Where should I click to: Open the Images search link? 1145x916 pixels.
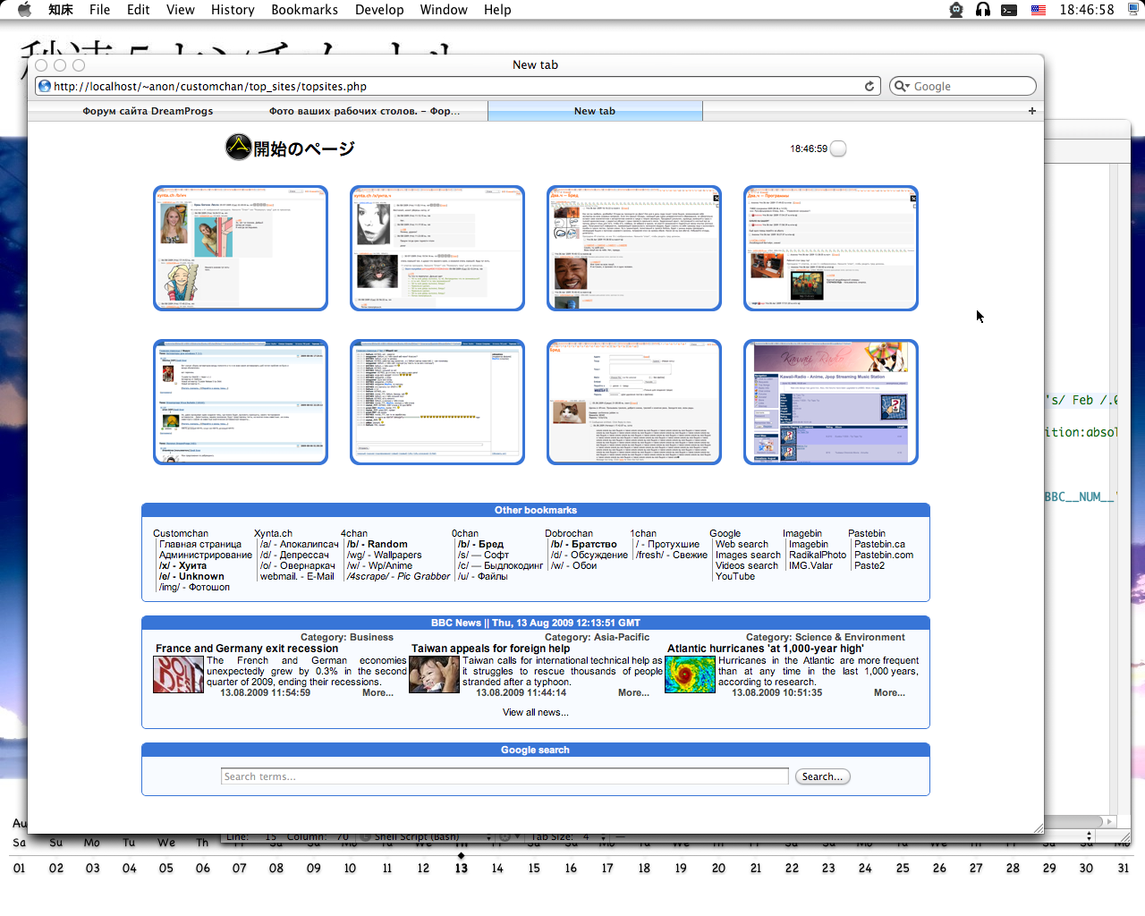tap(748, 555)
